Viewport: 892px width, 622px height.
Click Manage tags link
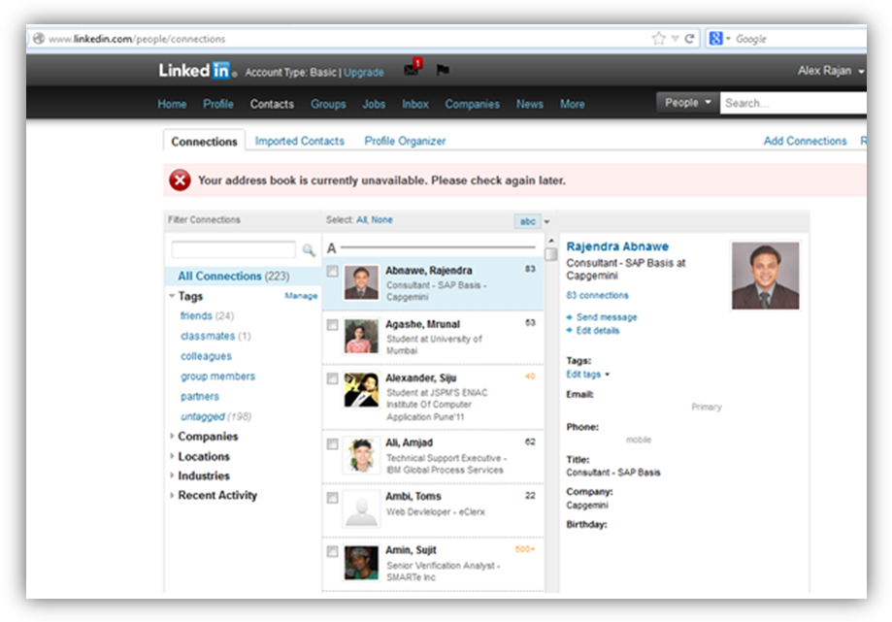pyautogui.click(x=301, y=296)
